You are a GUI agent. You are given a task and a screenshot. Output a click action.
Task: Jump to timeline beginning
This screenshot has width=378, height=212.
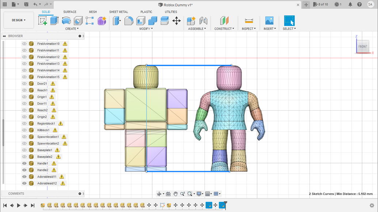point(5,205)
